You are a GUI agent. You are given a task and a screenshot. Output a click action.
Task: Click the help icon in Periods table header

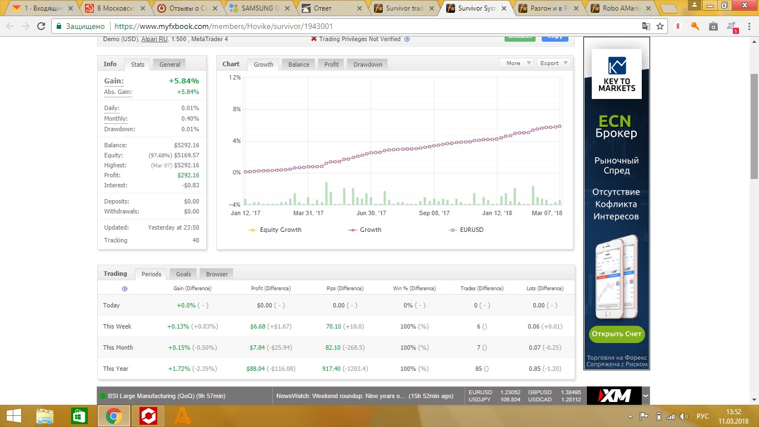tap(124, 289)
